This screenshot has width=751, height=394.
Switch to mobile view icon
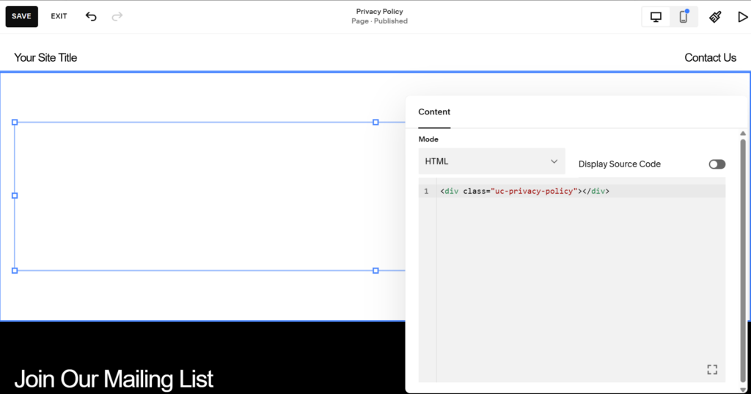click(x=684, y=17)
